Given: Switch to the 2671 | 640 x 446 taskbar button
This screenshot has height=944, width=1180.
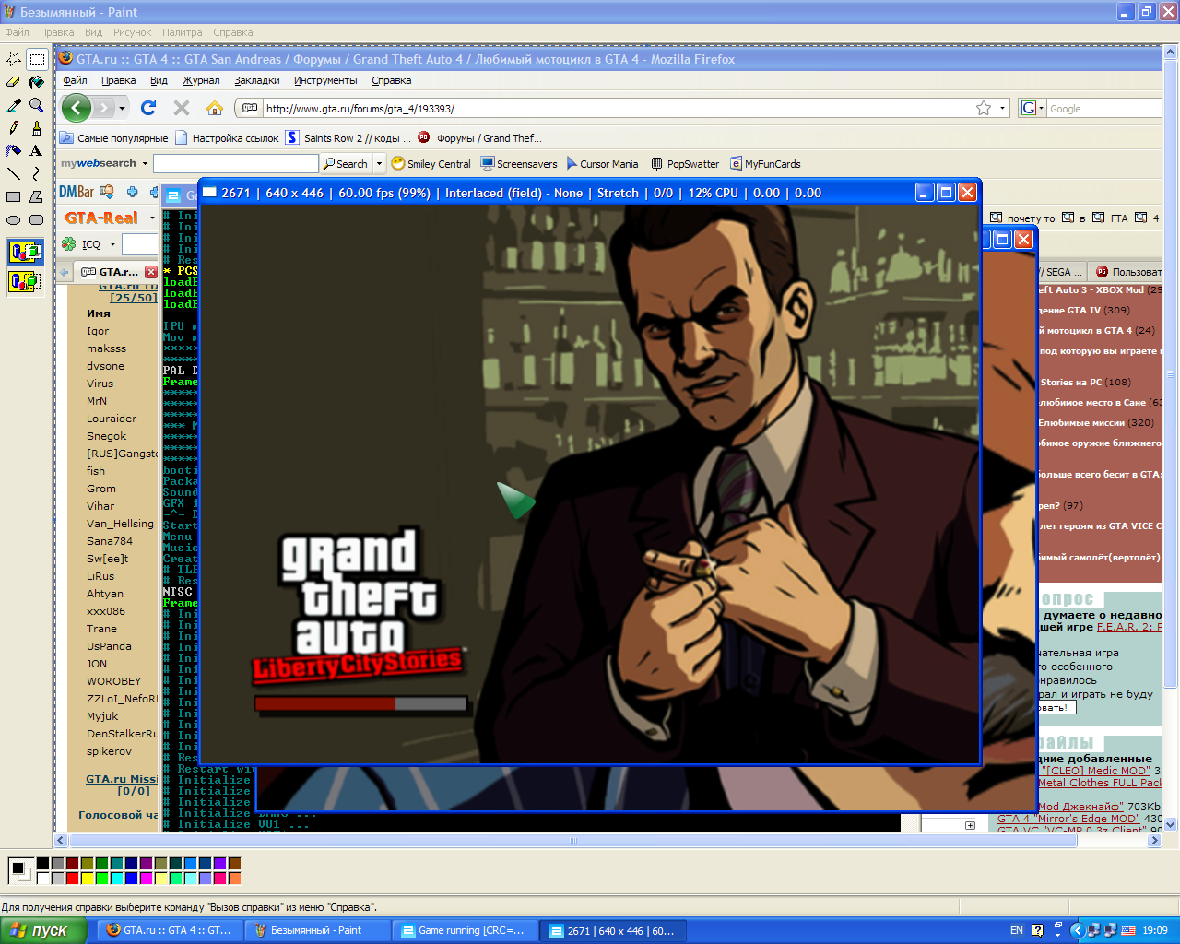Looking at the screenshot, I should (611, 930).
